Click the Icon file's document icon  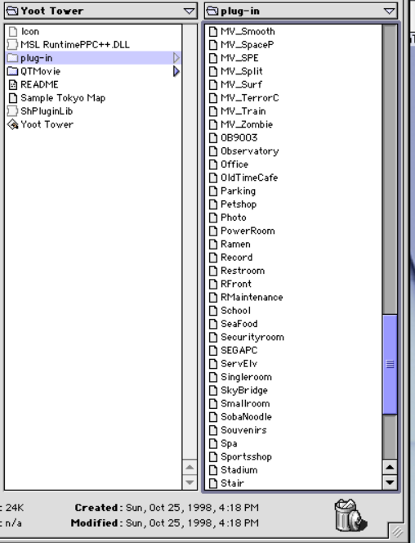(13, 32)
